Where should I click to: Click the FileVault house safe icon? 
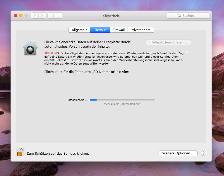[30, 48]
